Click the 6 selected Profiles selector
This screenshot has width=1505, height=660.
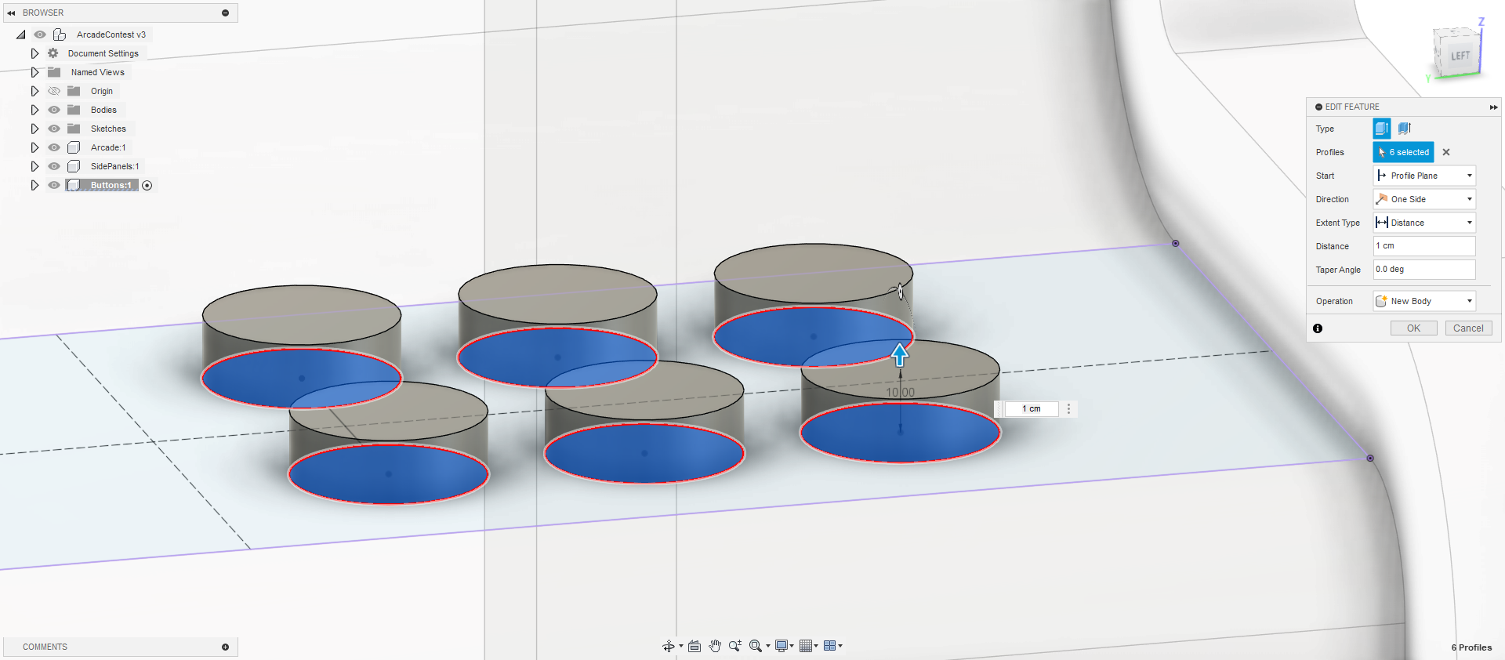pyautogui.click(x=1403, y=152)
